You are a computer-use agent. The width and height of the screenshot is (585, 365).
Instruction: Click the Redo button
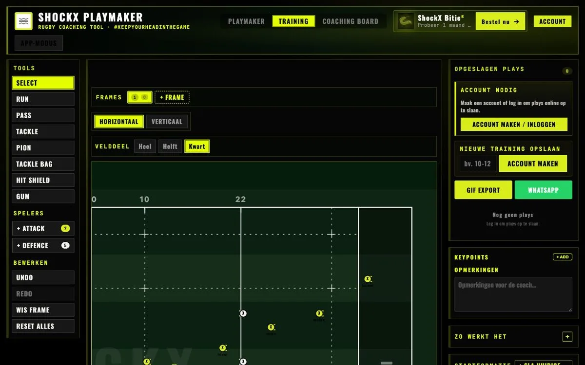(43, 294)
